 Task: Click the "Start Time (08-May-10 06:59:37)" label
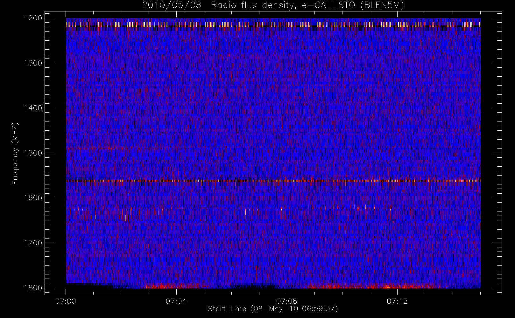point(273,308)
